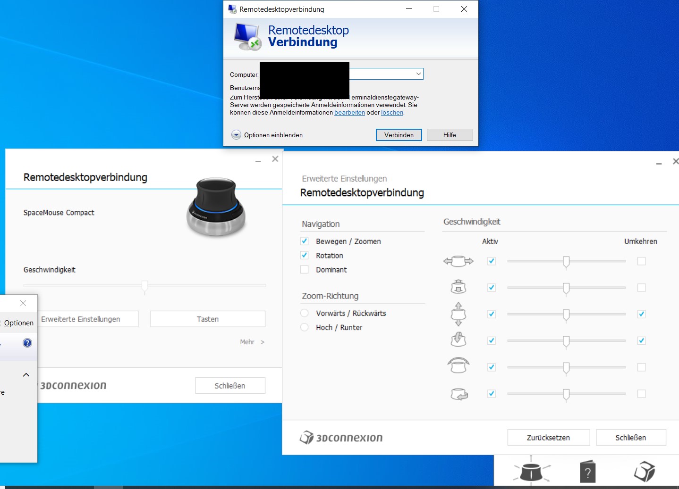
Task: Click the Zurücksetzen button
Action: pyautogui.click(x=548, y=437)
